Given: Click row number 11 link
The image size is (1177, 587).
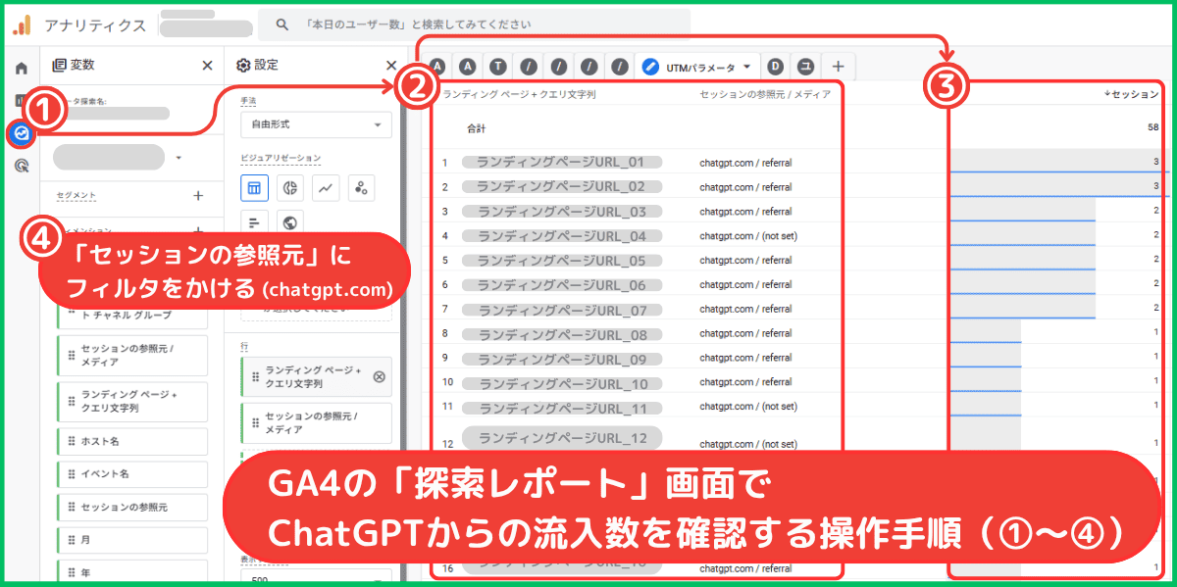Looking at the screenshot, I should pyautogui.click(x=447, y=407).
